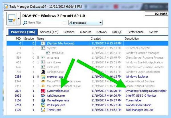Click the 02:40:55 uptime box

tap(156, 14)
